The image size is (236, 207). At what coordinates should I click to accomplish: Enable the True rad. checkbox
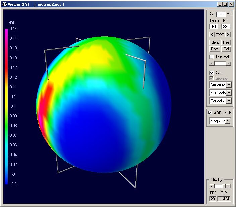211,57
